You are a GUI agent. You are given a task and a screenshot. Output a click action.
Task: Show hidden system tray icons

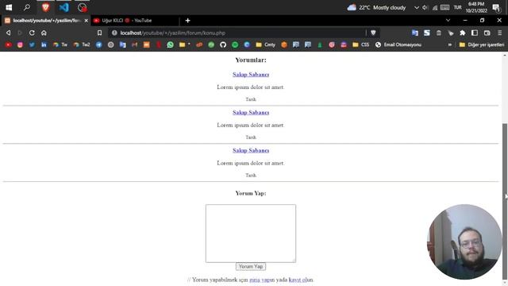point(416,7)
